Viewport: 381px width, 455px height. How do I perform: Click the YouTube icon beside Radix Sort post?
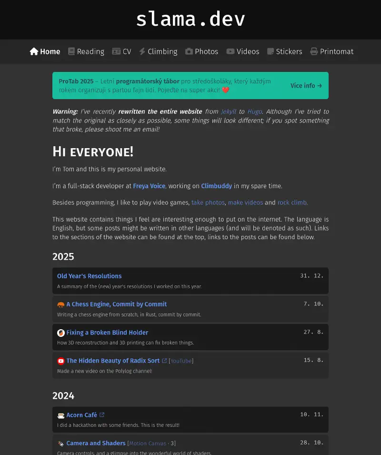pyautogui.click(x=61, y=361)
